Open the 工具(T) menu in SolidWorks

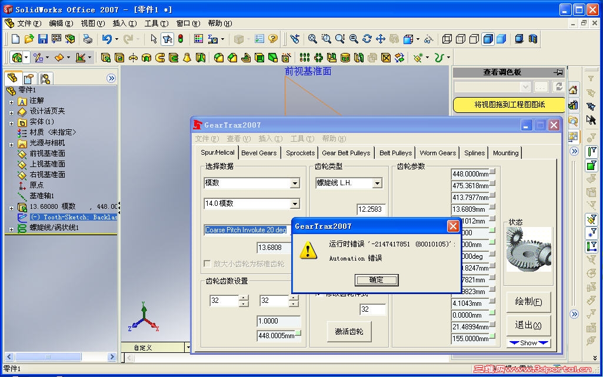click(x=156, y=24)
